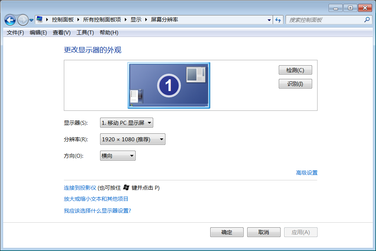Click the search magnifier icon

(x=367, y=20)
